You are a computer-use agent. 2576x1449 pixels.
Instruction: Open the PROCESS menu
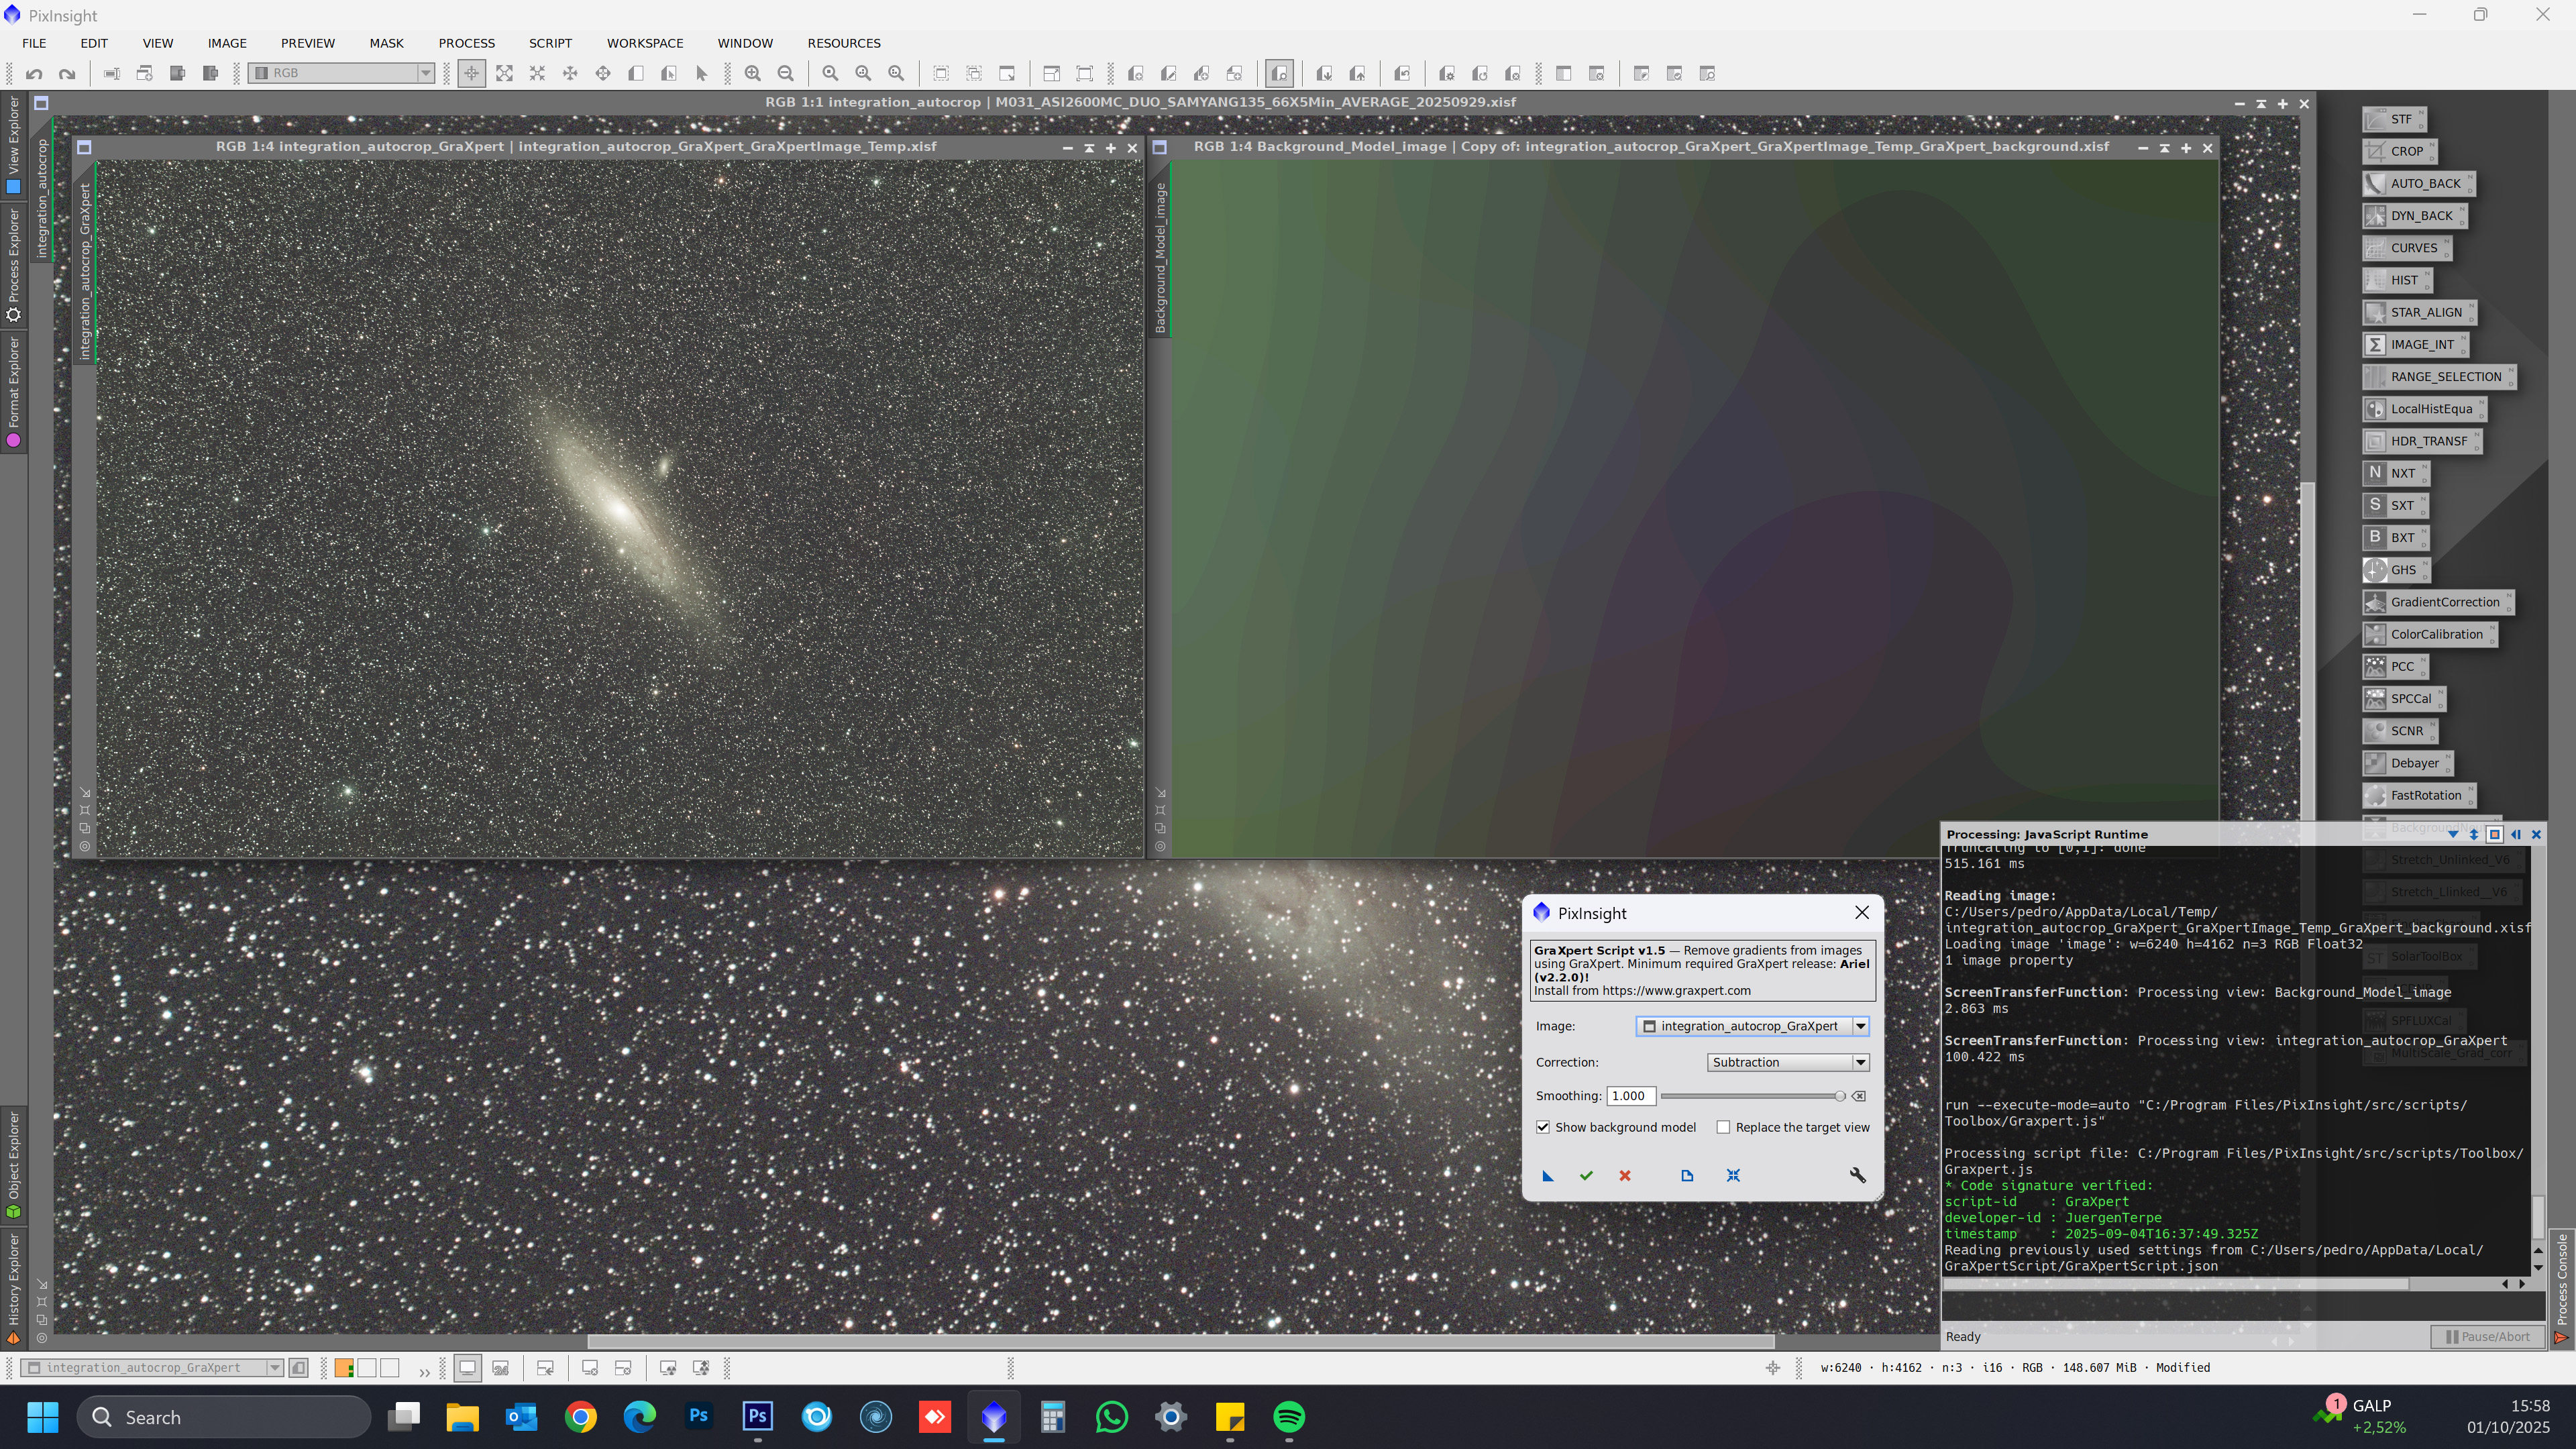466,43
